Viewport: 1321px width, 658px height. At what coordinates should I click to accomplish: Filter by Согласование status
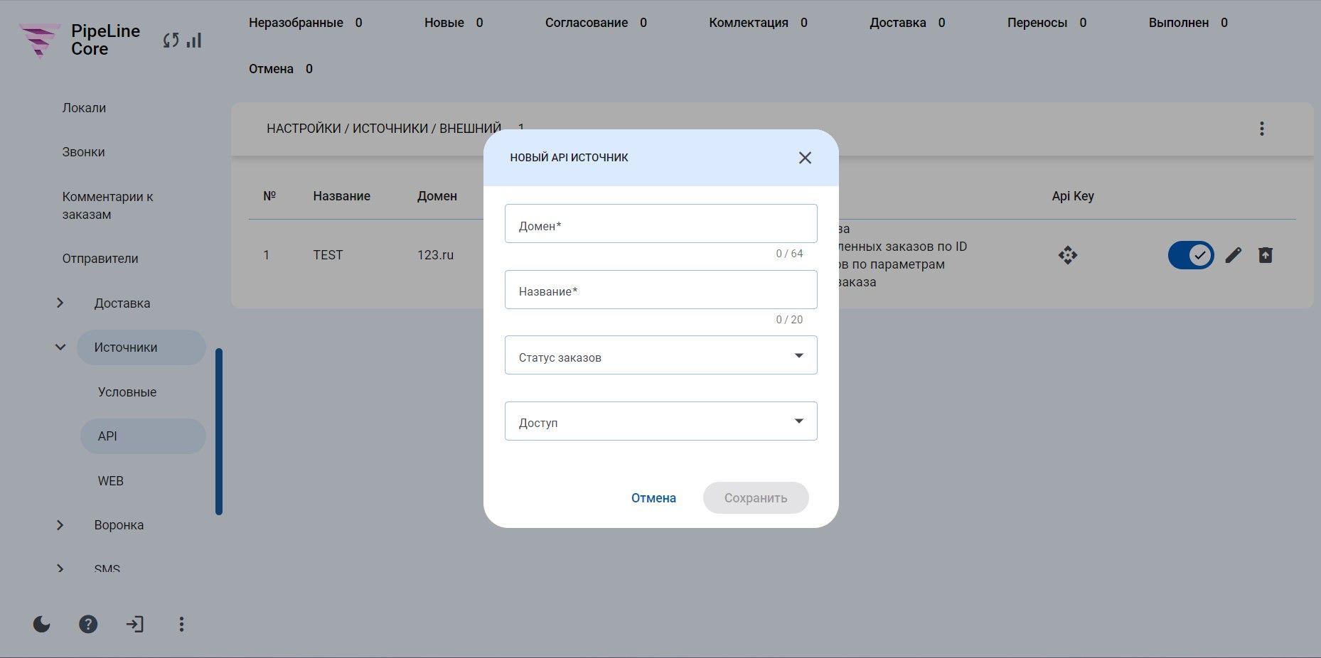[596, 23]
